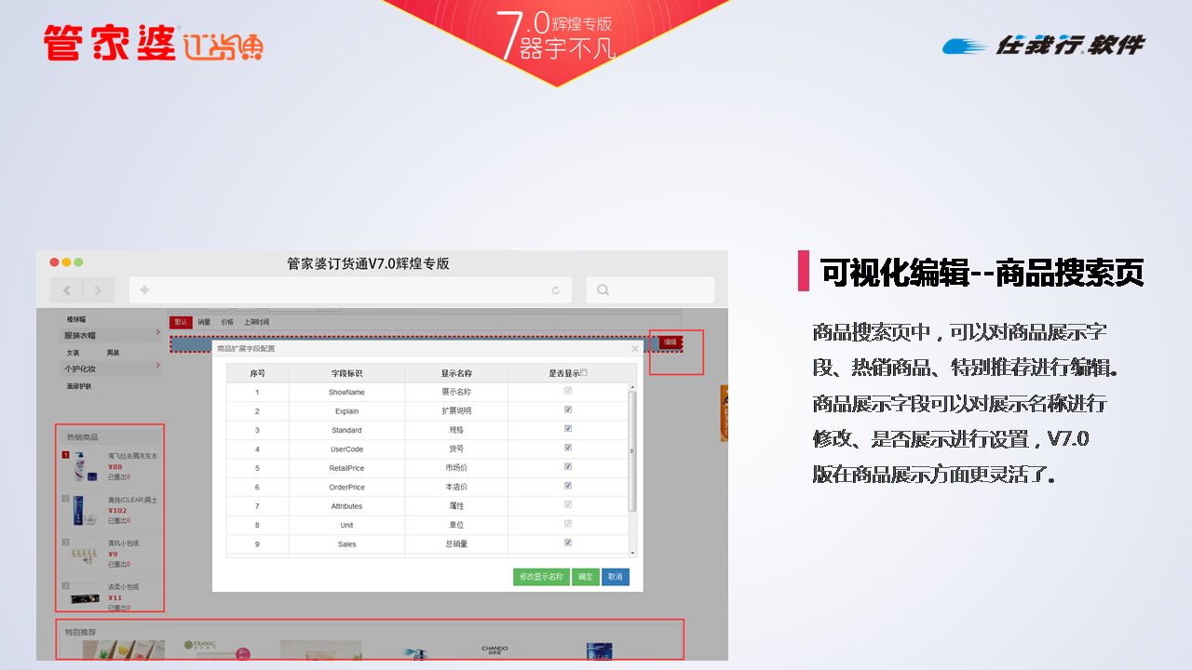This screenshot has width=1192, height=670.
Task: Click the browser back arrow
Action: (x=66, y=290)
